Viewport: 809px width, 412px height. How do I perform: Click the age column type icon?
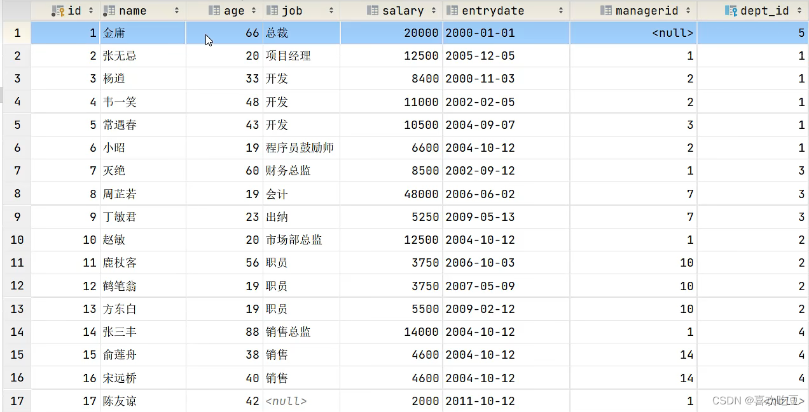[214, 11]
